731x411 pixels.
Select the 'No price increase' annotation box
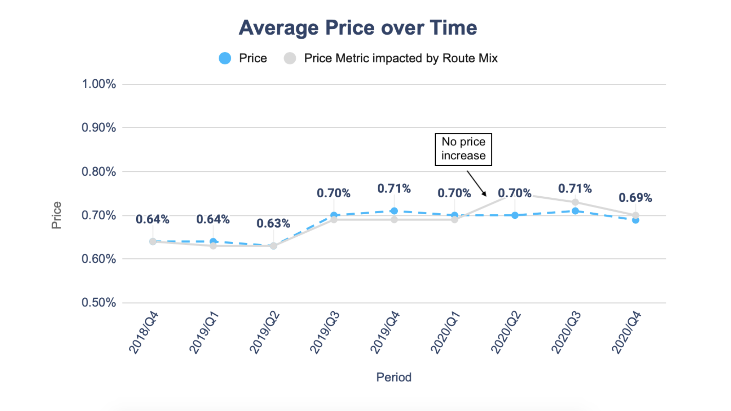coord(463,149)
